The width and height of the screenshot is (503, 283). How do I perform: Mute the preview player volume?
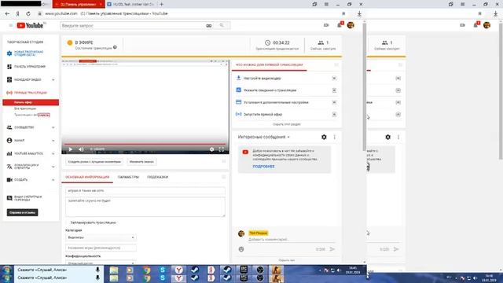click(81, 149)
